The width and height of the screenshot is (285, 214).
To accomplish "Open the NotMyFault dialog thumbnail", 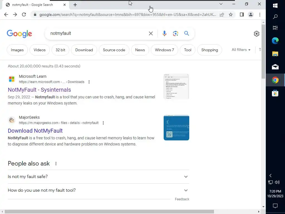I will click(x=176, y=86).
